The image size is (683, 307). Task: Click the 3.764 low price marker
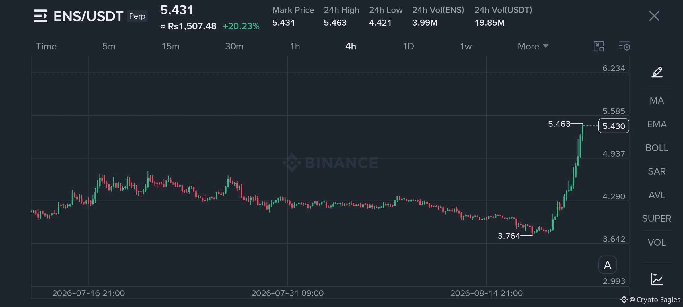pyautogui.click(x=509, y=236)
